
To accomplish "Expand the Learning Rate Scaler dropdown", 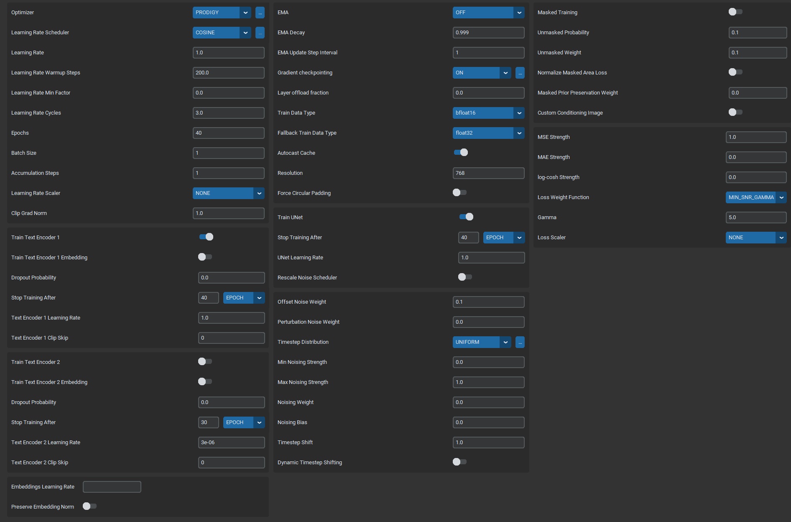I will pyautogui.click(x=229, y=193).
